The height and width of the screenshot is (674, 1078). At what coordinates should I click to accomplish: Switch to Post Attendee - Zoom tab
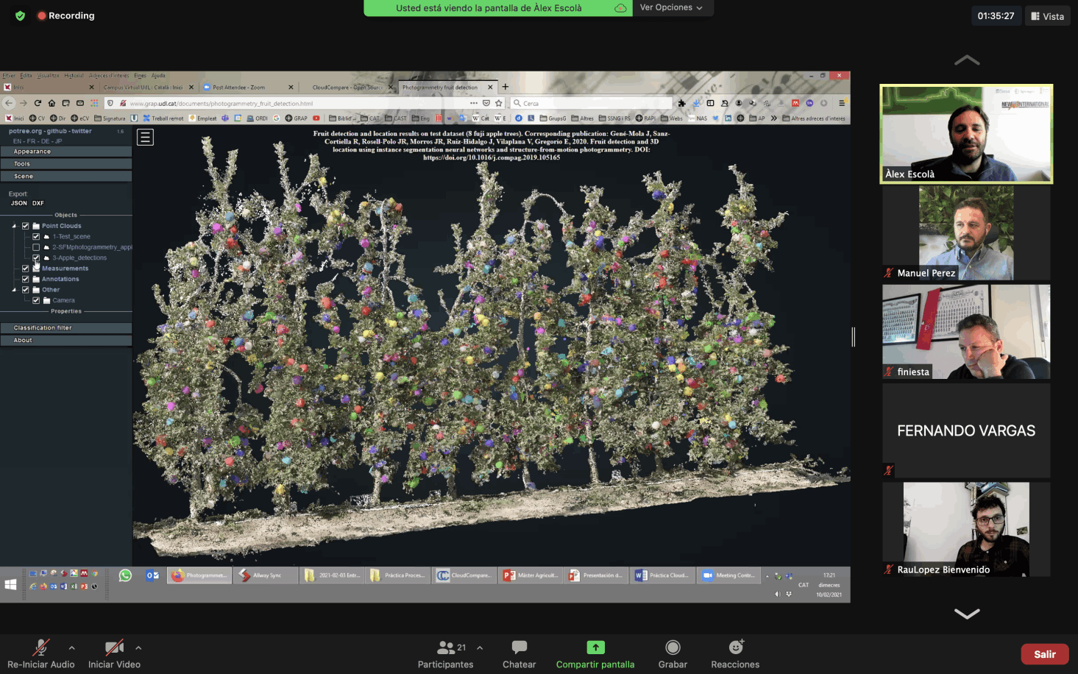click(x=249, y=87)
